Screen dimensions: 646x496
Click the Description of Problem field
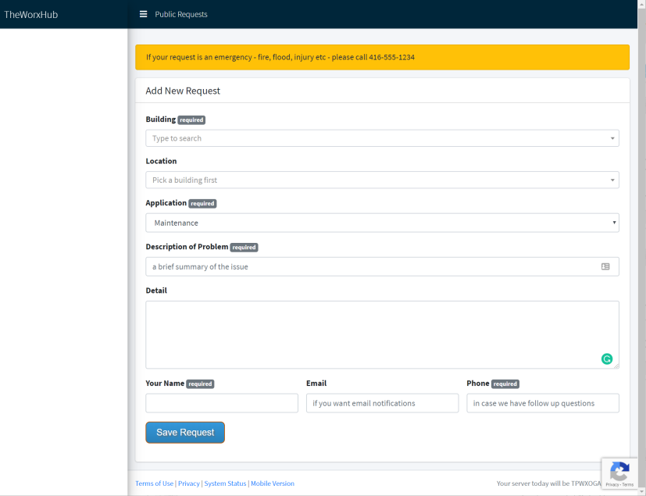(382, 266)
